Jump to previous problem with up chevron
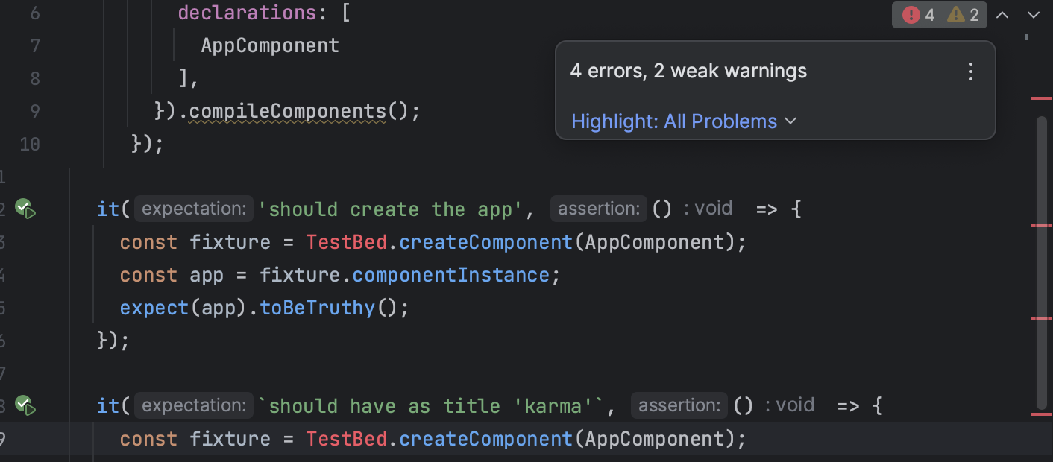This screenshot has height=462, width=1053. (x=1002, y=14)
